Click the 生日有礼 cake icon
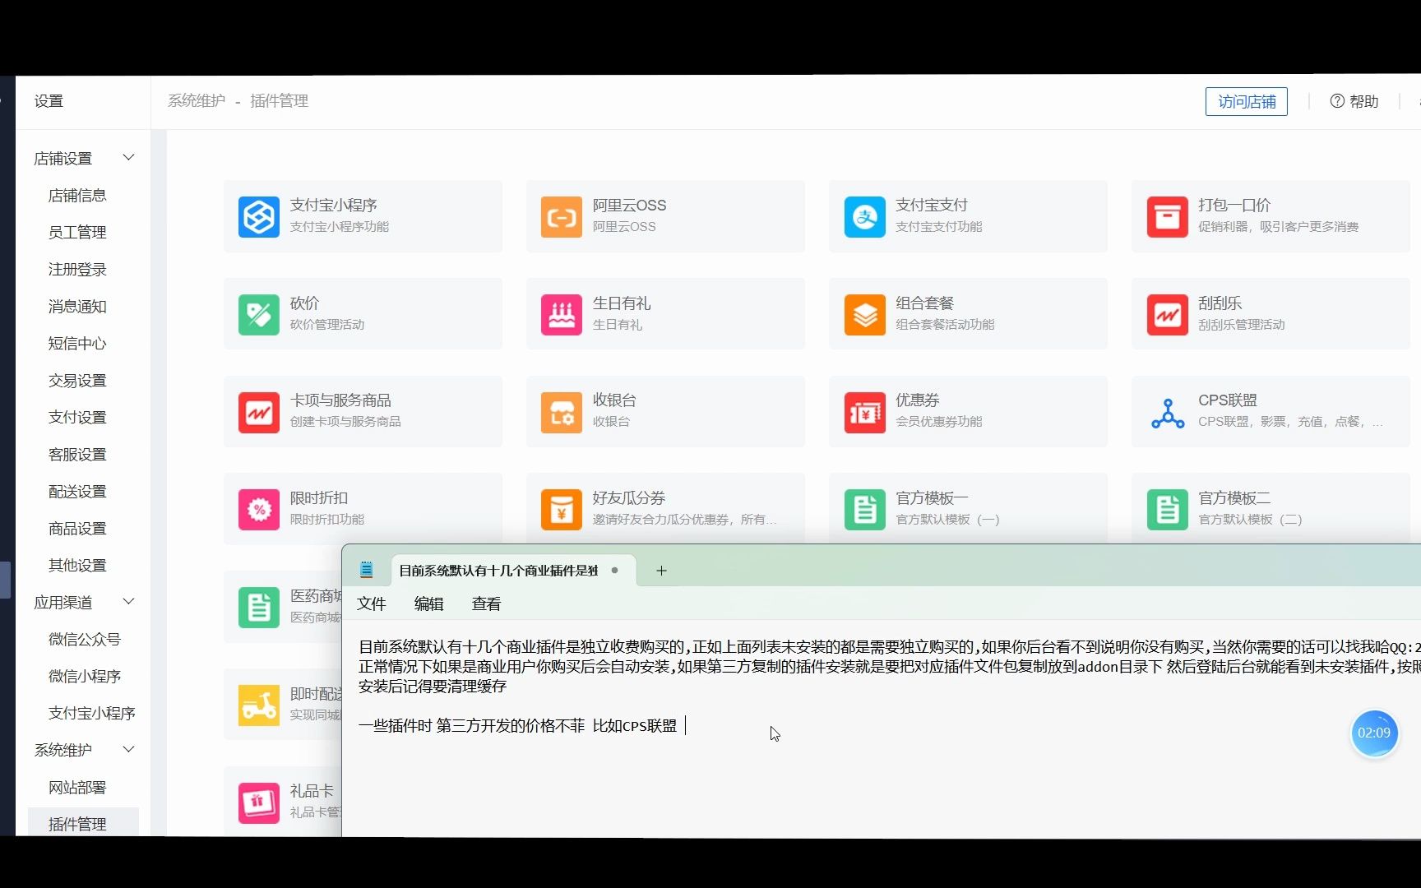 pyautogui.click(x=562, y=315)
